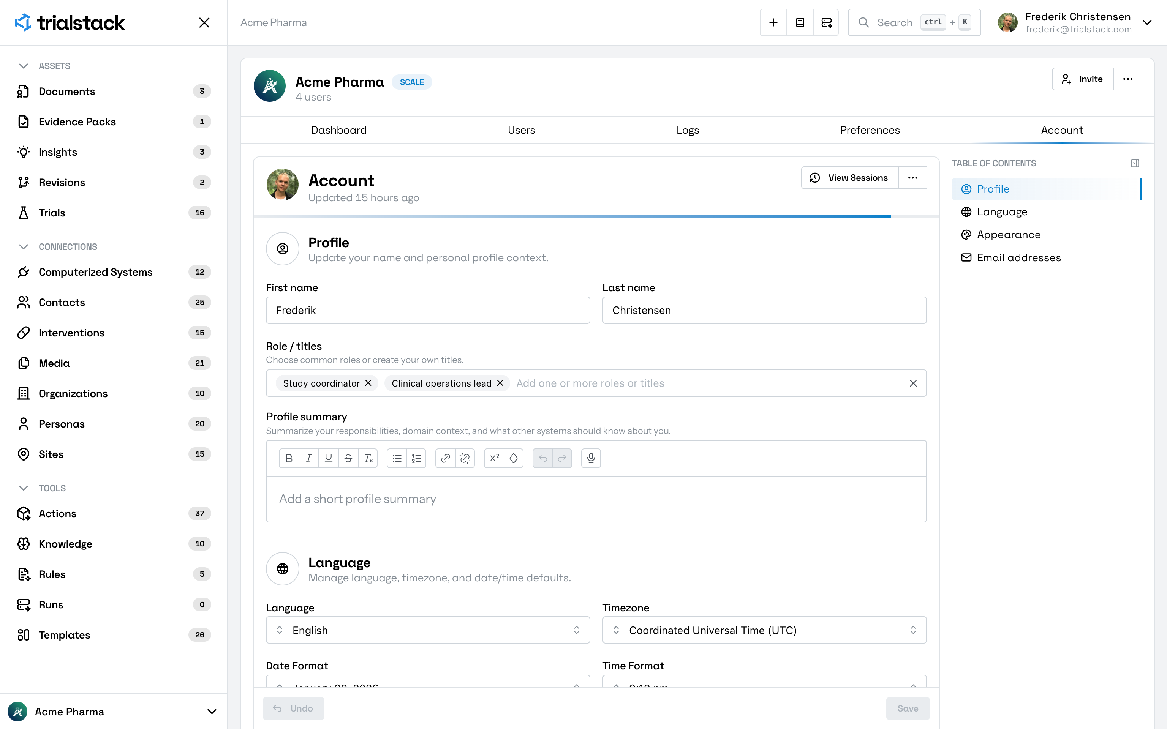Close the sidebar with the X icon
1167x729 pixels.
click(204, 23)
